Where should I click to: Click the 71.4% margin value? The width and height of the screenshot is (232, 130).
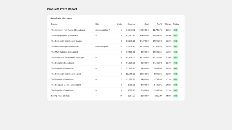(168, 68)
